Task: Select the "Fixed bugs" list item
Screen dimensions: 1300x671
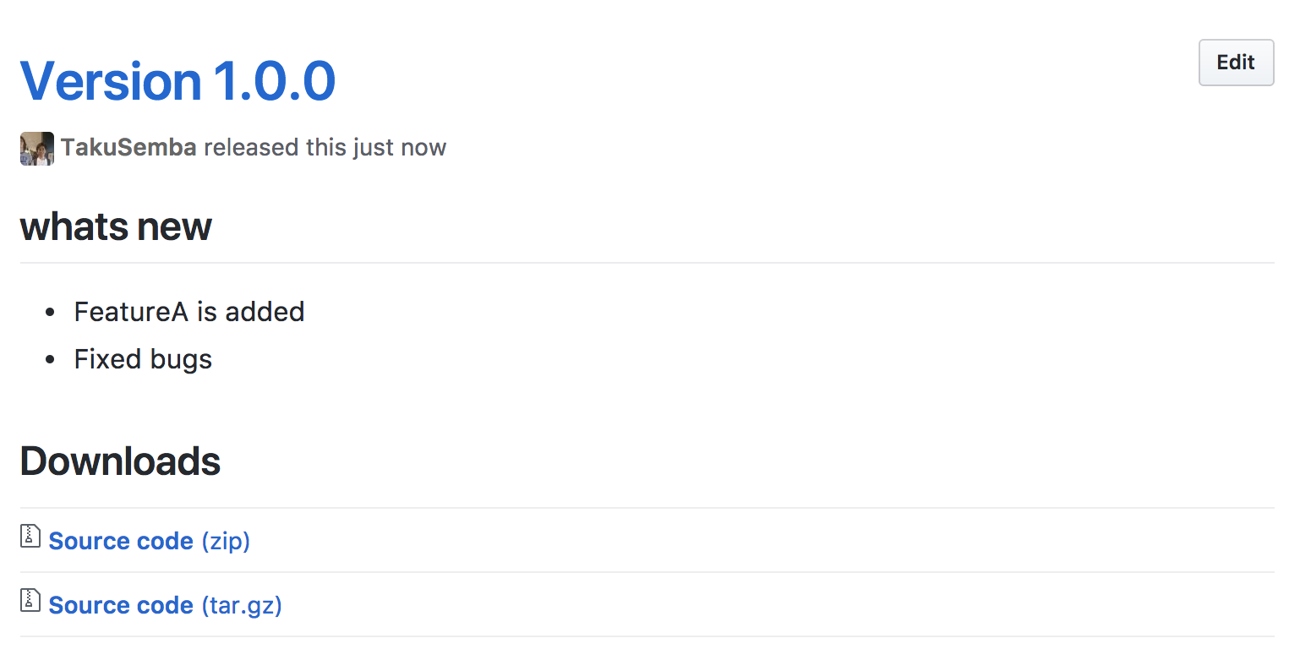Action: click(x=143, y=359)
